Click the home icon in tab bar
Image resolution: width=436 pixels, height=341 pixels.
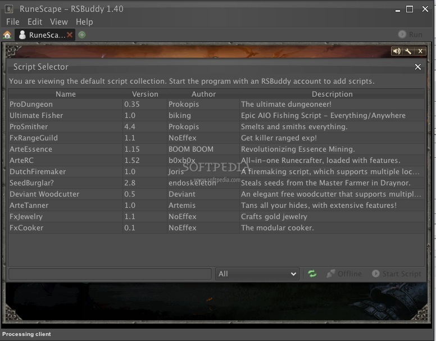pyautogui.click(x=7, y=35)
